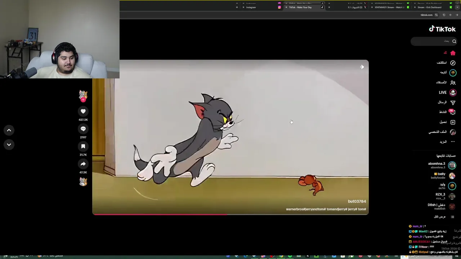Open Activity notifications with badge
This screenshot has height=259, width=461.
pyautogui.click(x=452, y=112)
